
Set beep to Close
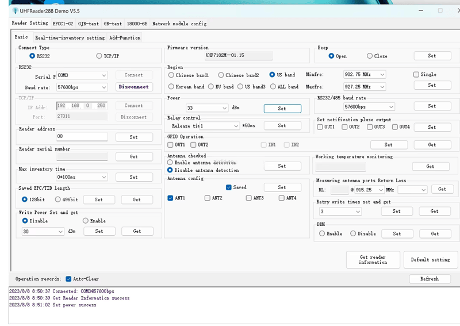(x=377, y=56)
